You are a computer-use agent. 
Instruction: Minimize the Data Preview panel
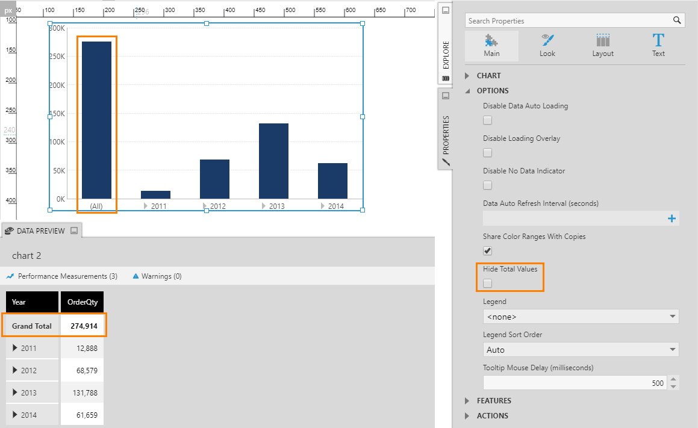[x=74, y=231]
